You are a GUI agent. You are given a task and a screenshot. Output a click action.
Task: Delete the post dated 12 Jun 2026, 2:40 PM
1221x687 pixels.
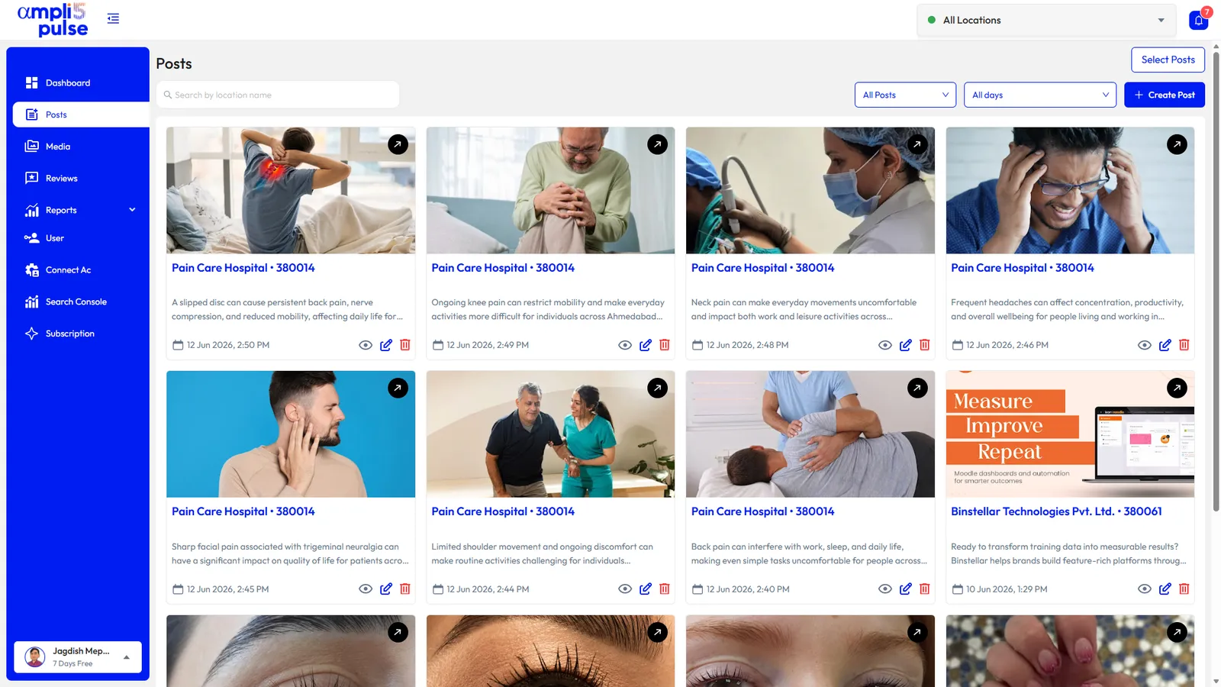pos(925,589)
